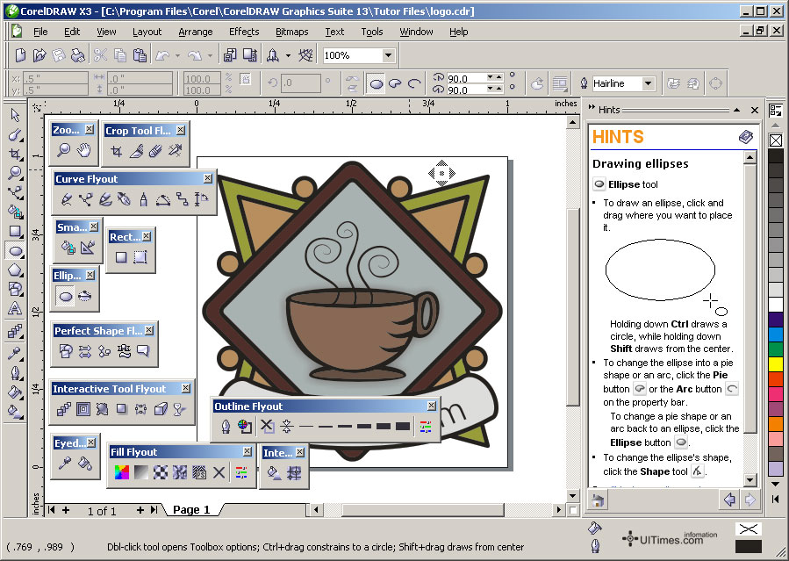Image resolution: width=789 pixels, height=561 pixels.
Task: Pick the Hand pan tool in Zoom flyout
Action: pyautogui.click(x=83, y=149)
